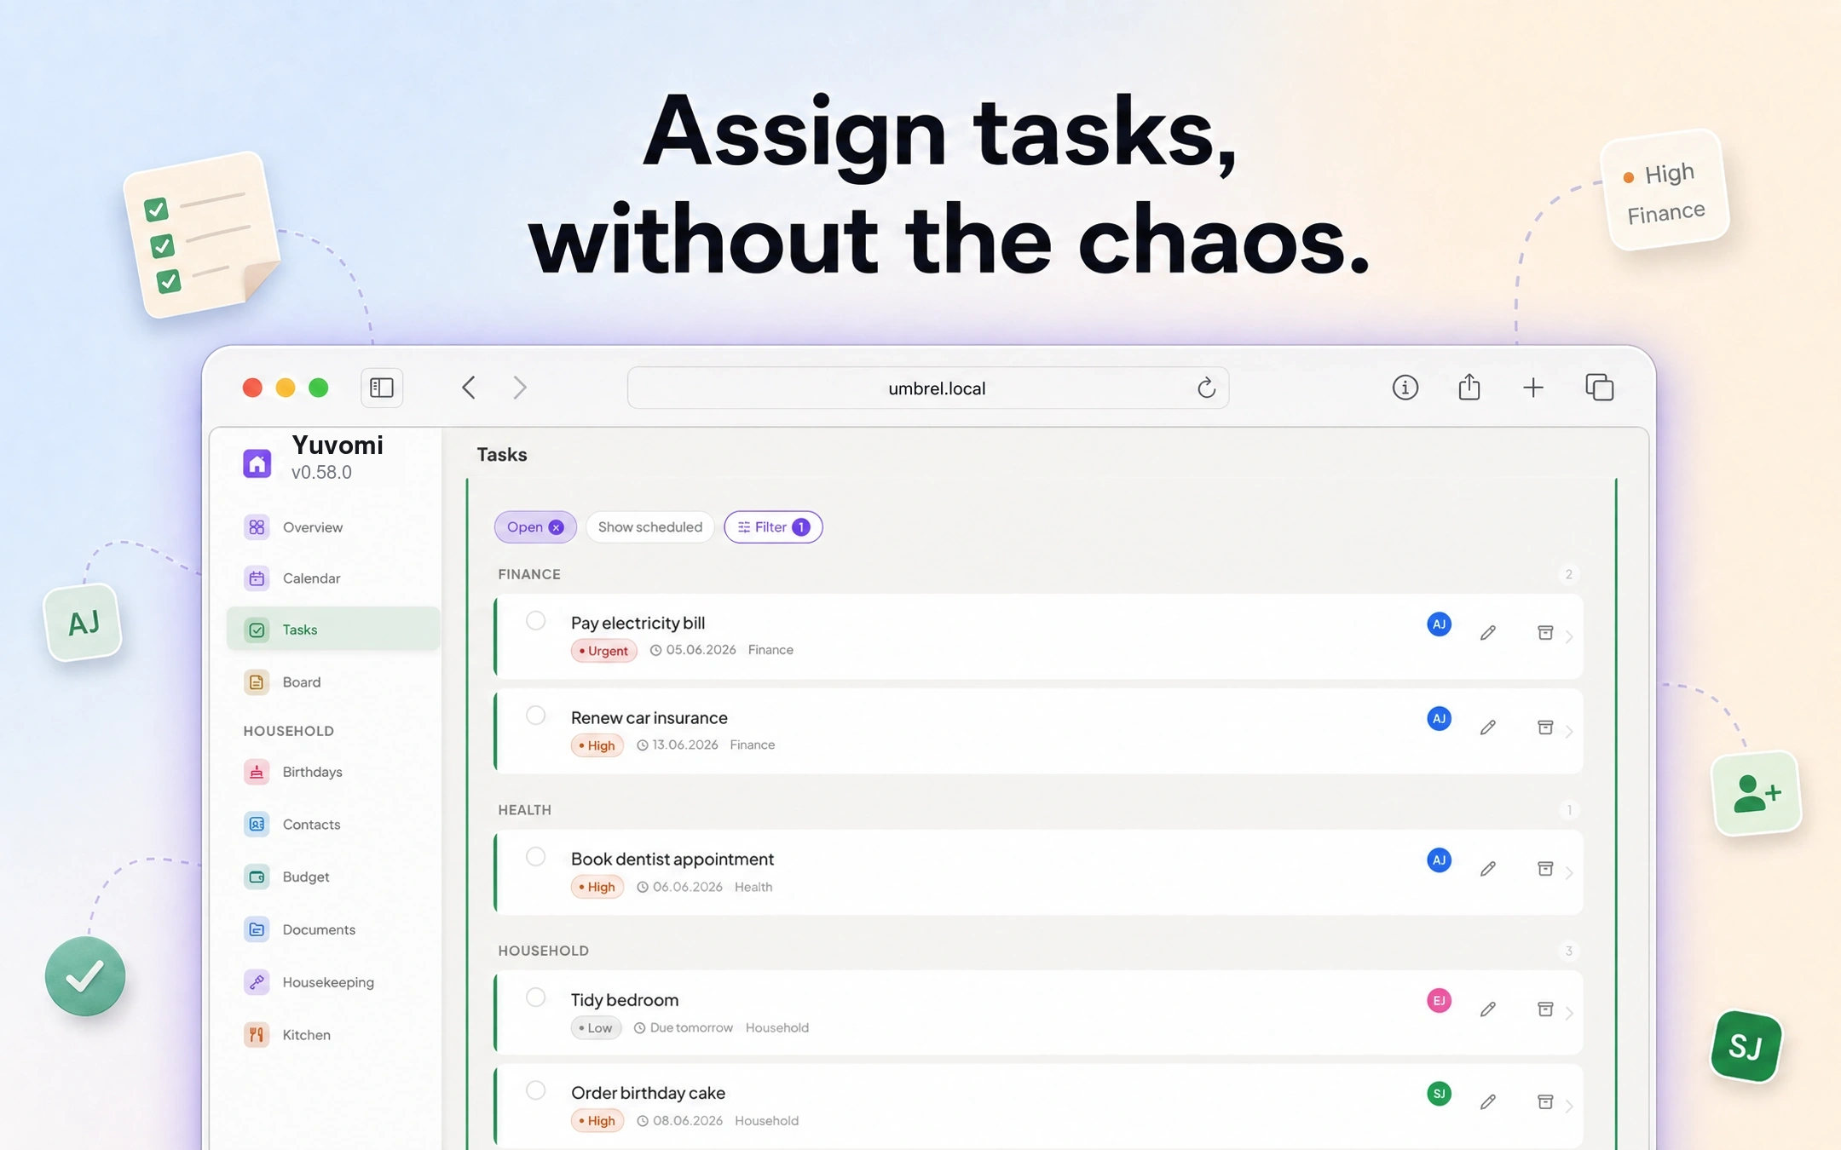Edit the Order birthday cake task
The width and height of the screenshot is (1841, 1150).
coord(1487,1102)
